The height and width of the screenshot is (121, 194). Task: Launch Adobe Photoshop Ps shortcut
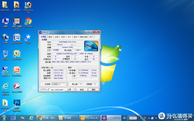[17, 105]
